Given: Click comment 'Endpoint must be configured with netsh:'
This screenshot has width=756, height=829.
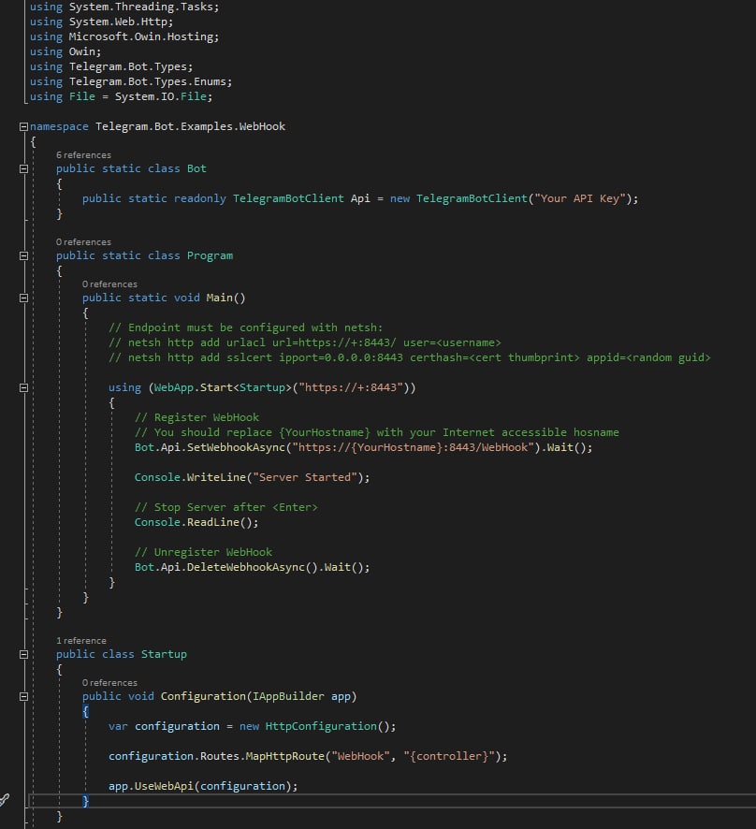Looking at the screenshot, I should [x=245, y=327].
